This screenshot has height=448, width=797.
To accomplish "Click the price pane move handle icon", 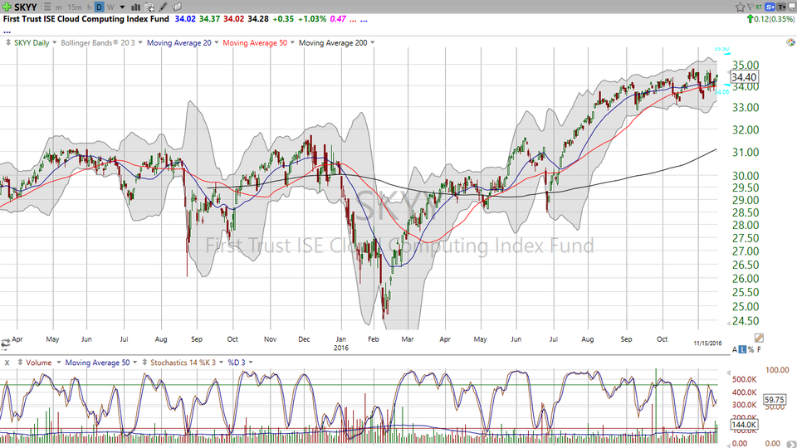I will coord(7,42).
